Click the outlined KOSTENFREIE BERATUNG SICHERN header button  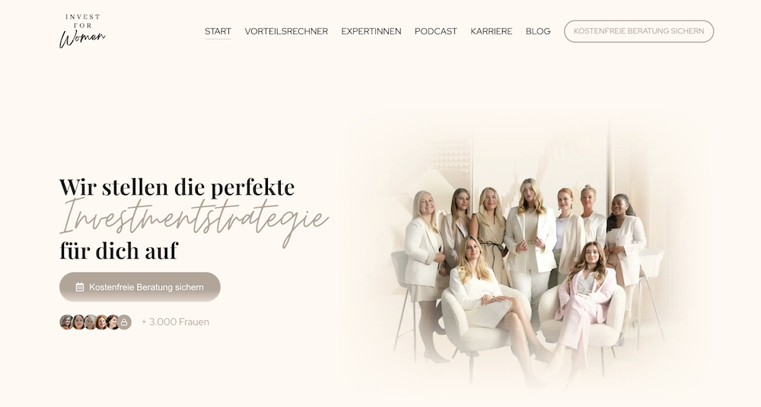click(x=638, y=31)
